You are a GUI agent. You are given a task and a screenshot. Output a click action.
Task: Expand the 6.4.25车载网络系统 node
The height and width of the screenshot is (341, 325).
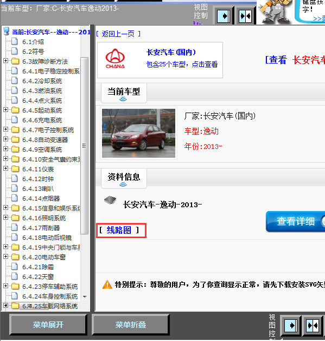click(6, 305)
